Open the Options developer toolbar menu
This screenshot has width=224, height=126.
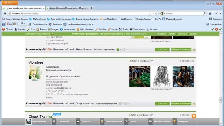click(x=153, y=29)
